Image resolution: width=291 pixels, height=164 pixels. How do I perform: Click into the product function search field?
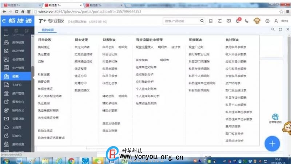(x=182, y=21)
